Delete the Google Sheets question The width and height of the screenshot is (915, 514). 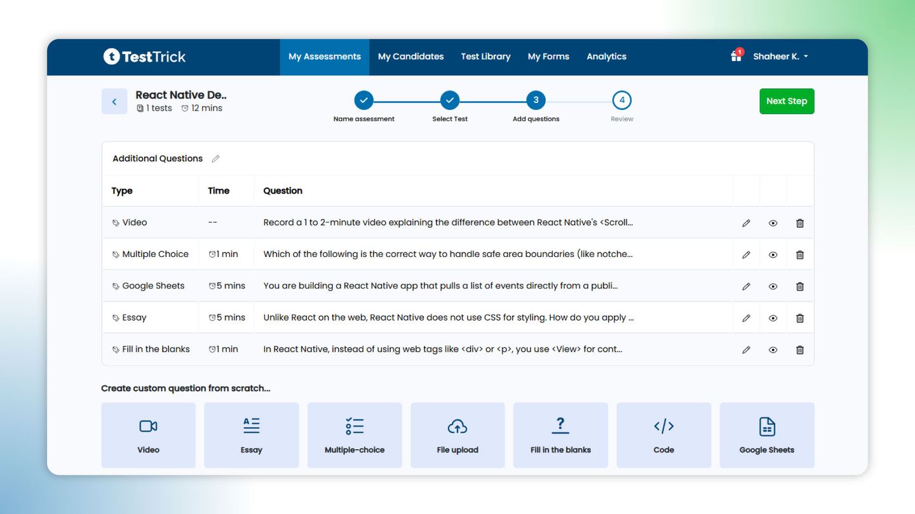coord(800,286)
